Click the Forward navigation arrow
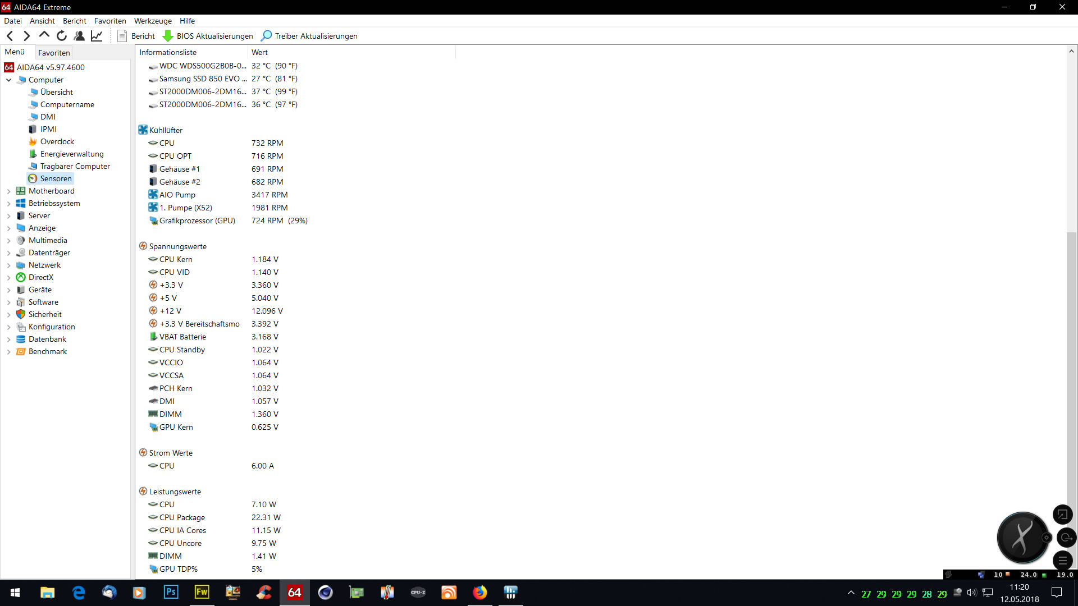The width and height of the screenshot is (1078, 606). click(26, 36)
